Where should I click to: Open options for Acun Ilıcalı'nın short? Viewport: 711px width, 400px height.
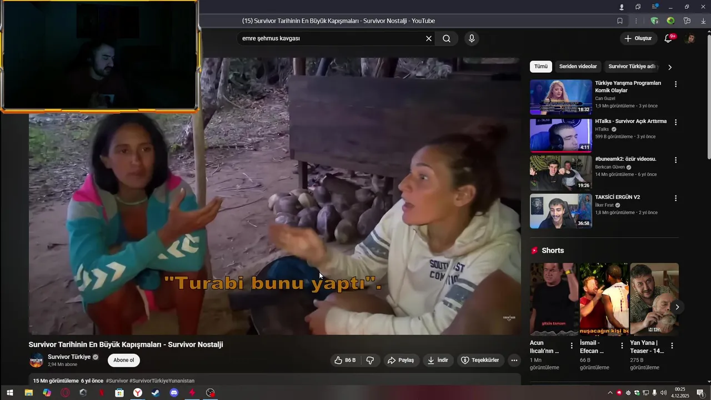click(572, 346)
